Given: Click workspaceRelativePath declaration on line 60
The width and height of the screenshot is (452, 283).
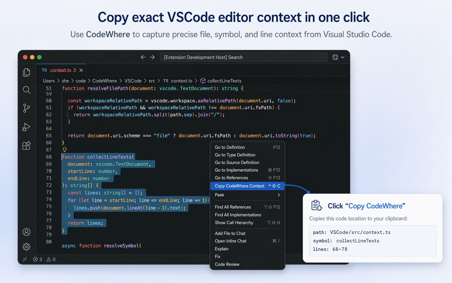Looking at the screenshot, I should pos(113,101).
